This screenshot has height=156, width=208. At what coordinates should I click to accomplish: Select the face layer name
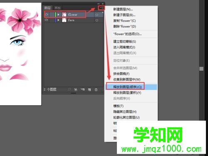71,20
